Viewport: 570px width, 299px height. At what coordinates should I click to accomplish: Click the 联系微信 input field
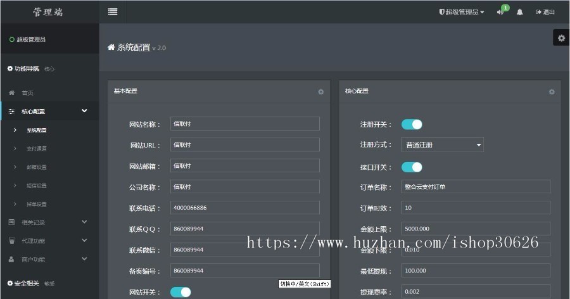245,250
